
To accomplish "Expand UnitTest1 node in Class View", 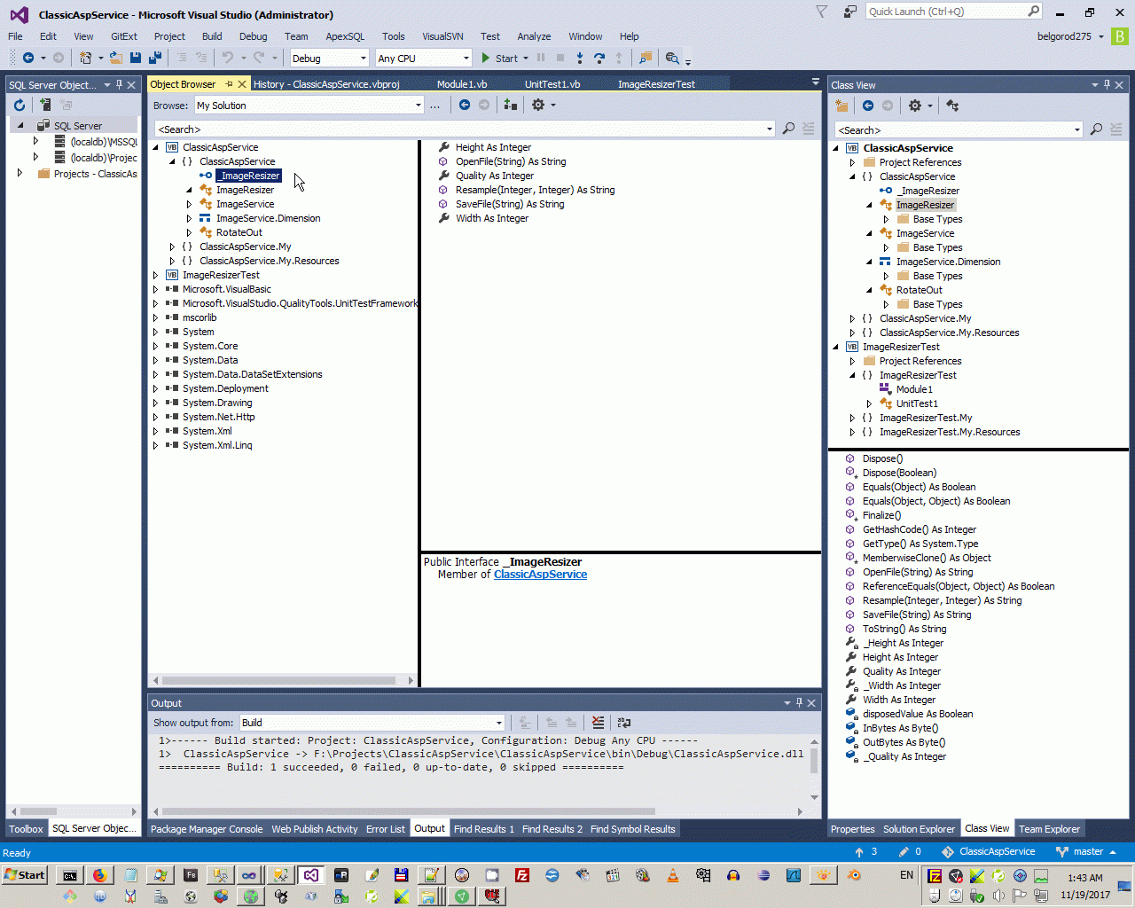I will point(869,403).
